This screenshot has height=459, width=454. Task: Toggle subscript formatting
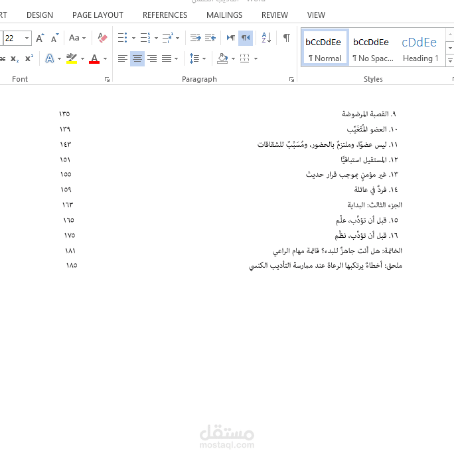[x=15, y=58]
